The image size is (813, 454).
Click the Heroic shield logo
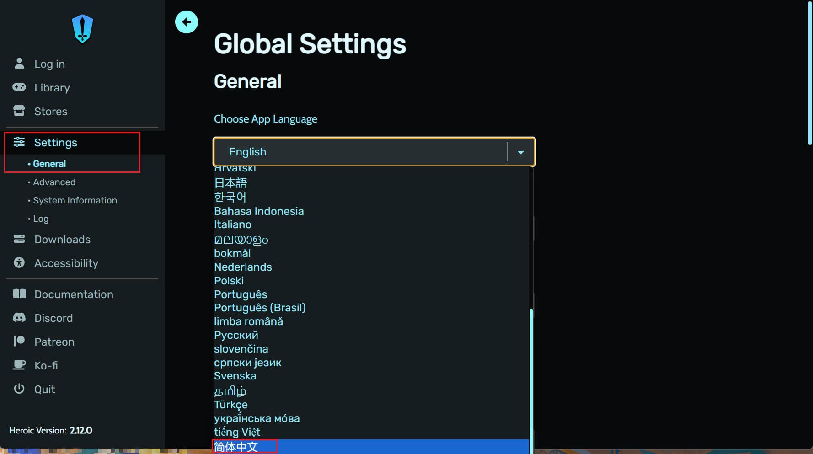[x=82, y=28]
